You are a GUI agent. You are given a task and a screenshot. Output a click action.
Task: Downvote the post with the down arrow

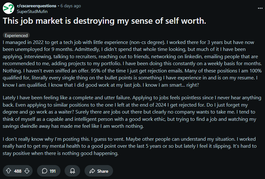[27, 171]
